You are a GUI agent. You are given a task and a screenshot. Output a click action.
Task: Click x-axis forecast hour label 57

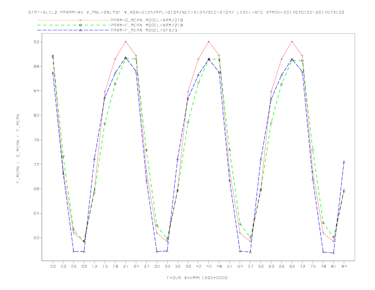coord(250,266)
